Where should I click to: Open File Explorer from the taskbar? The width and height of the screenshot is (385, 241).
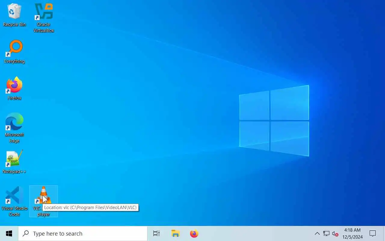tap(175, 233)
